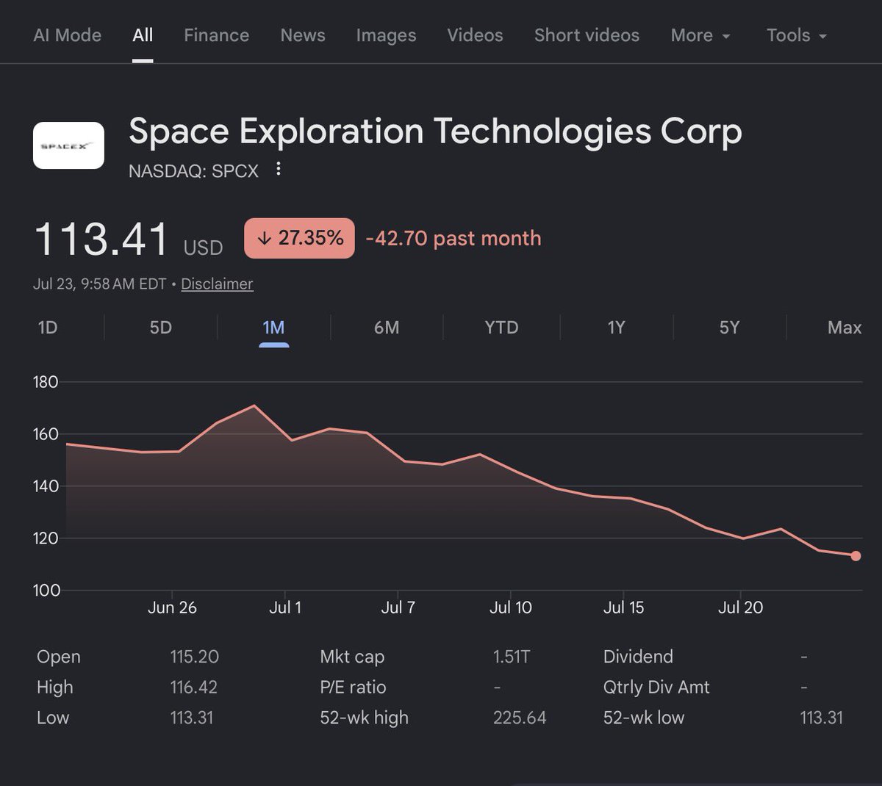This screenshot has height=786, width=882.
Task: Select the 6M chart range
Action: tap(387, 328)
